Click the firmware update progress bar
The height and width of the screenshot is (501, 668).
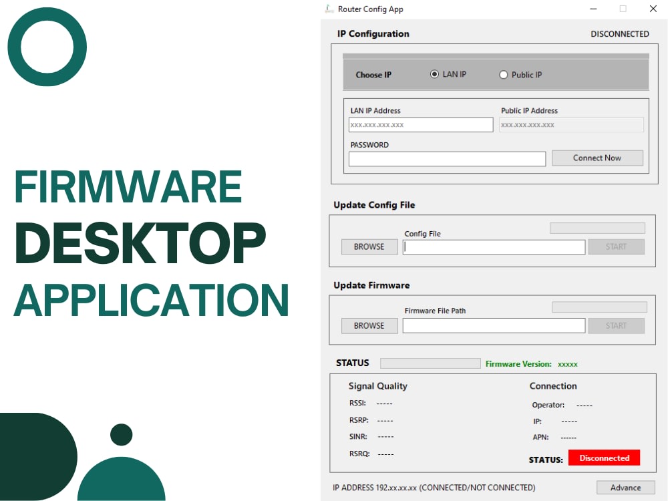pos(599,307)
